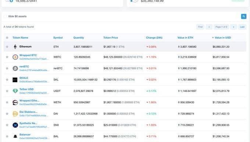Open the Tether USD token link

point(26,89)
